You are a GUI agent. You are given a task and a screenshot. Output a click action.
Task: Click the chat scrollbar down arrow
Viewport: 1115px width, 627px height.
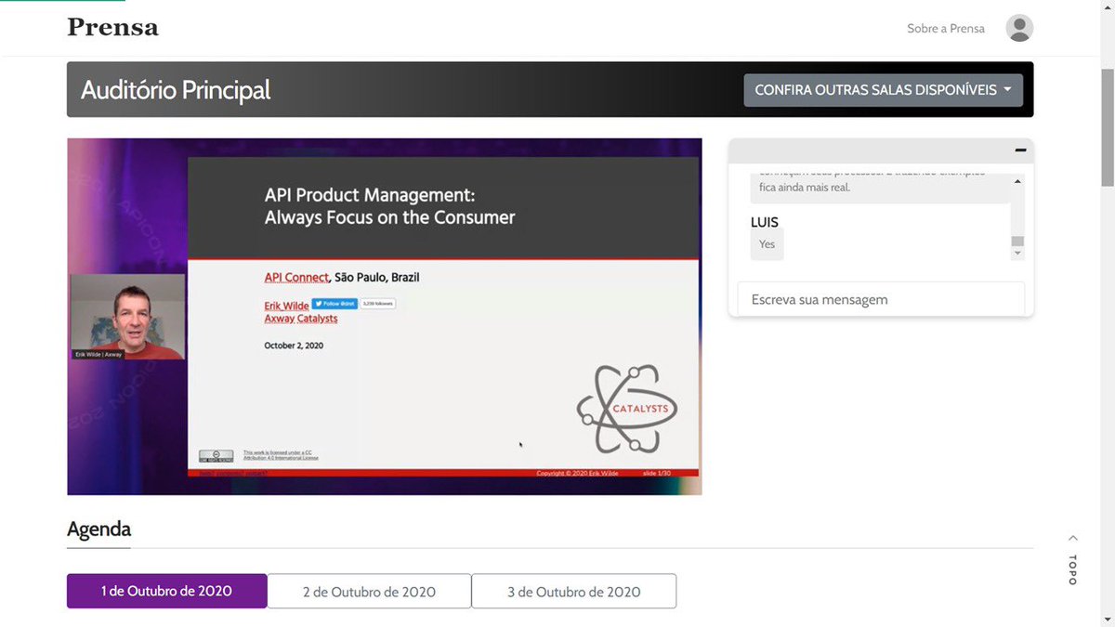1017,253
